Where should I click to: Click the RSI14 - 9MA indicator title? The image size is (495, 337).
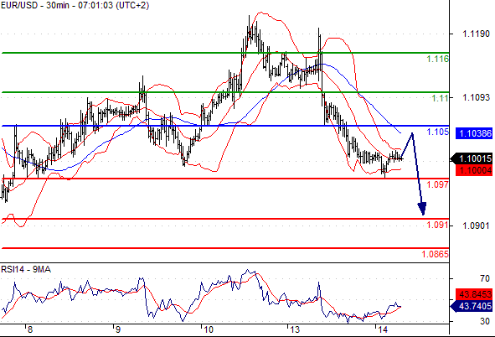tap(26, 269)
